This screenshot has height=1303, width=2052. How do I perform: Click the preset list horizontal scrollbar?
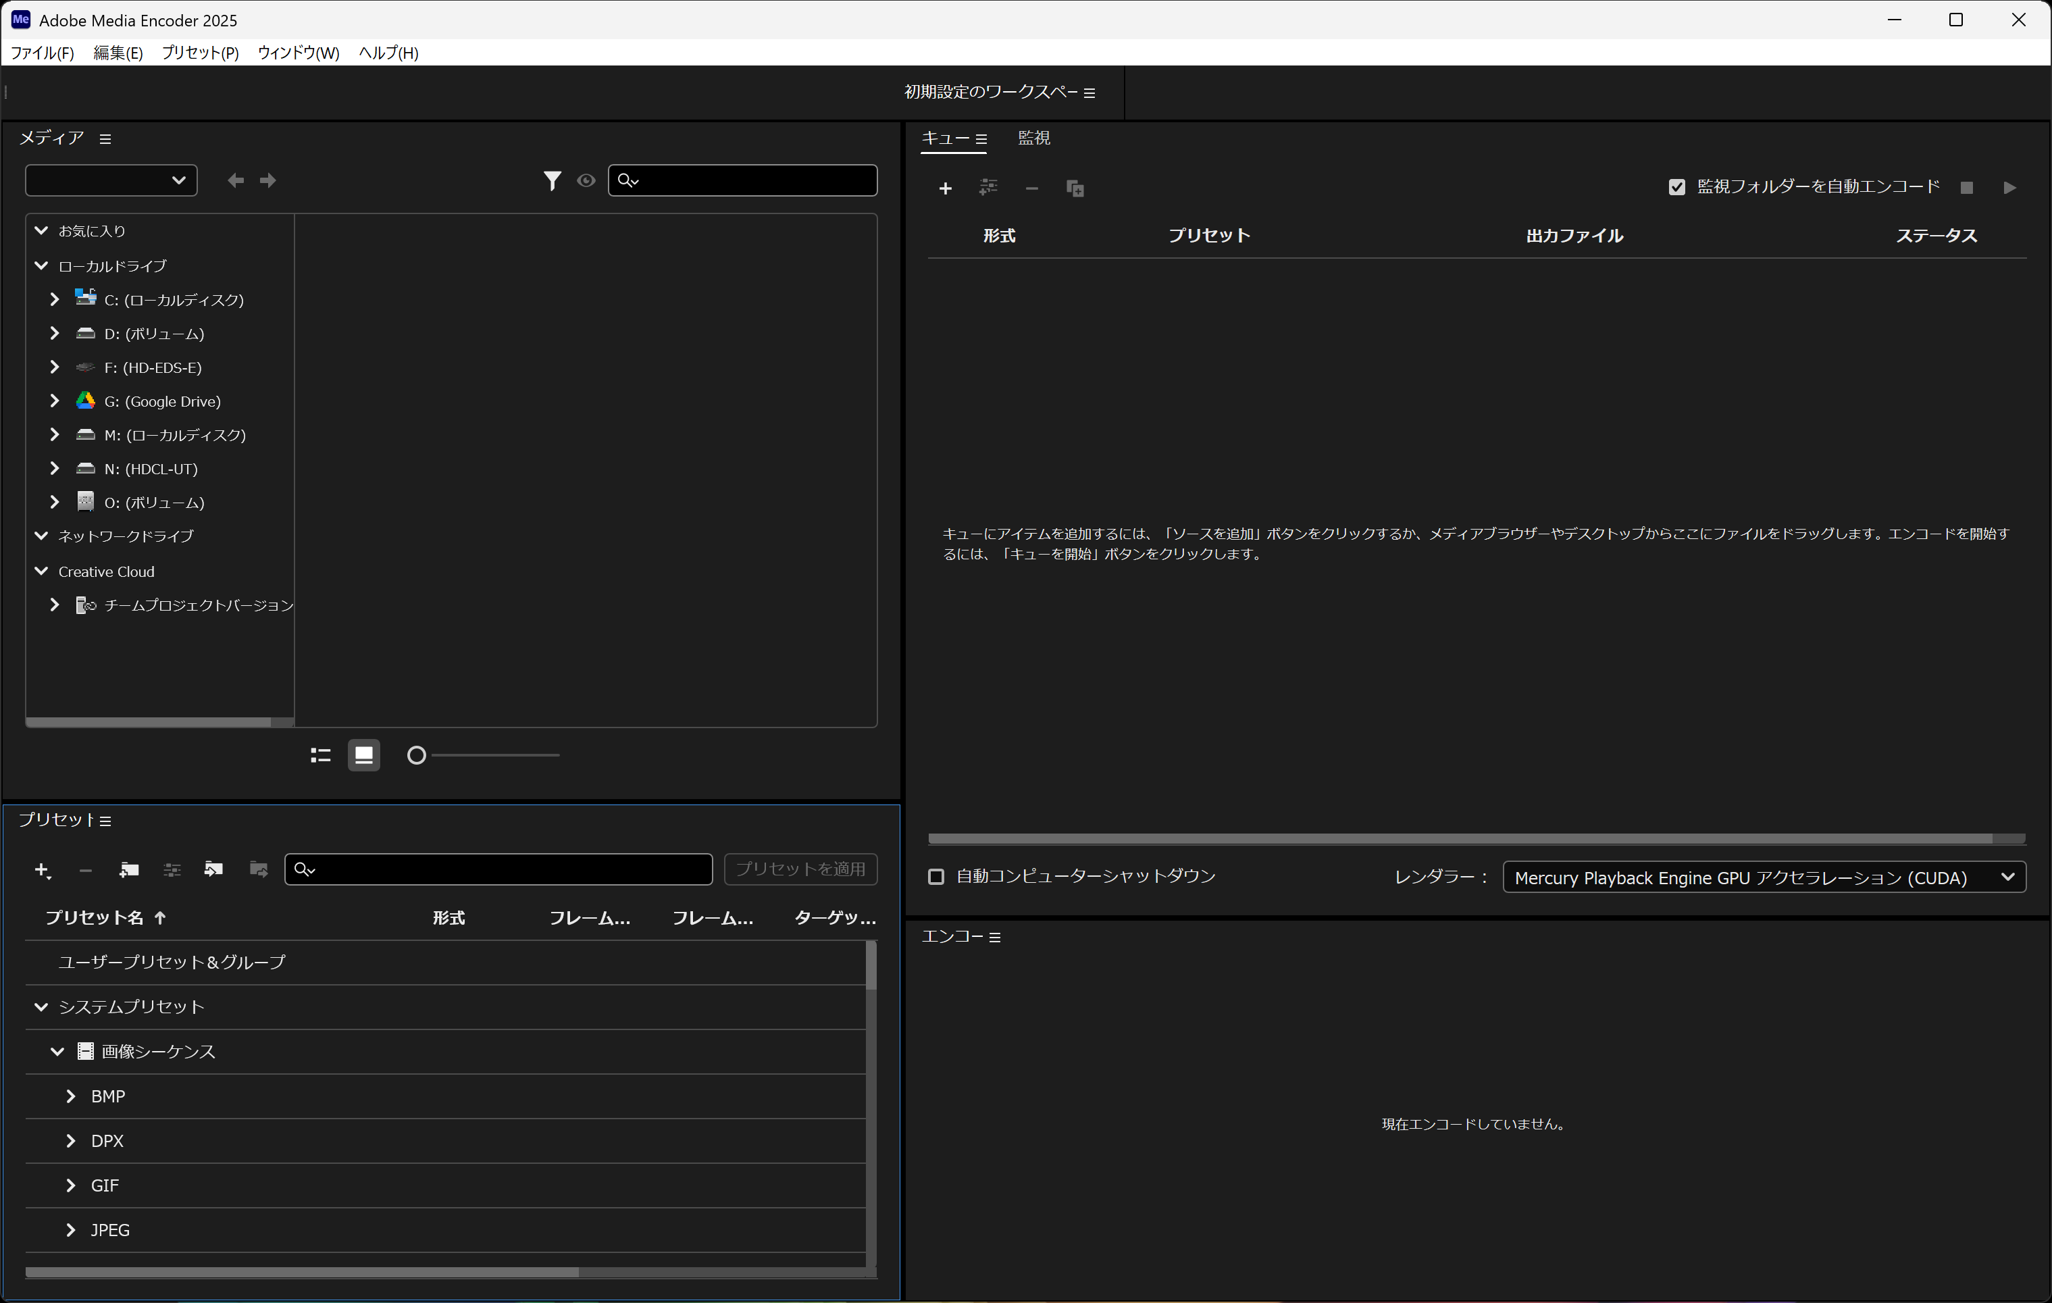(x=302, y=1273)
